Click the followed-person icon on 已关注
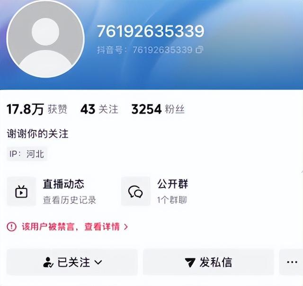Viewport: 303px width, 286px height. pos(48,262)
